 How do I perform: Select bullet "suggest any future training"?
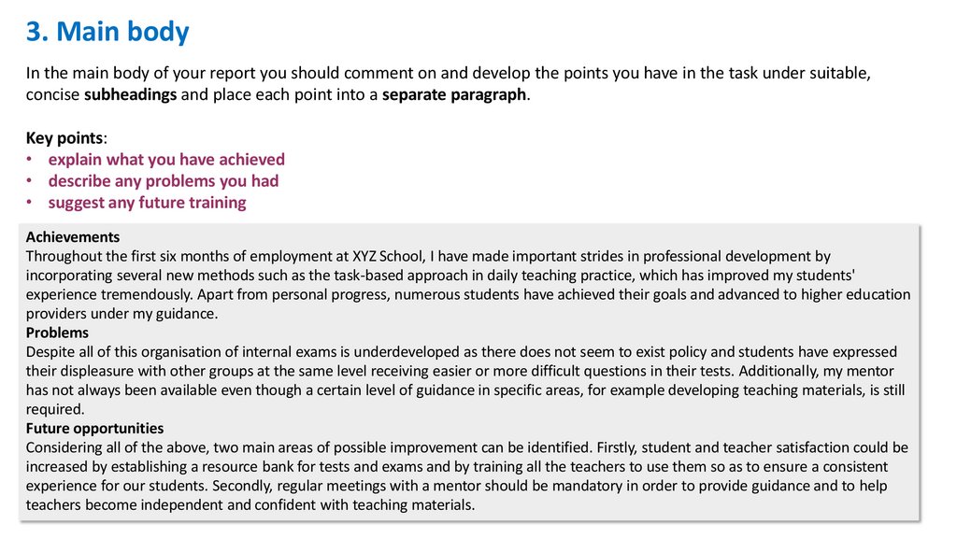[148, 203]
